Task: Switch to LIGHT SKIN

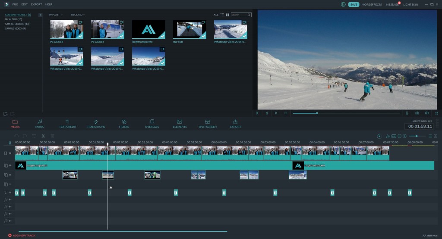Action: (410, 4)
